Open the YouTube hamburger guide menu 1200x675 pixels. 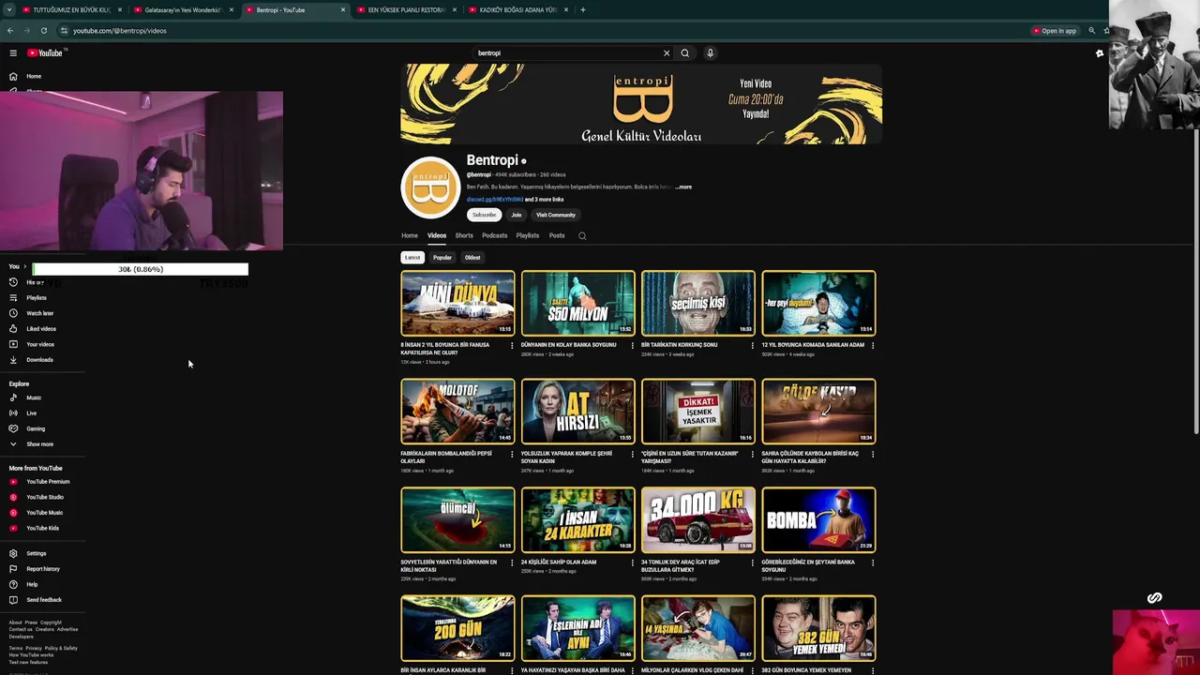coord(13,53)
